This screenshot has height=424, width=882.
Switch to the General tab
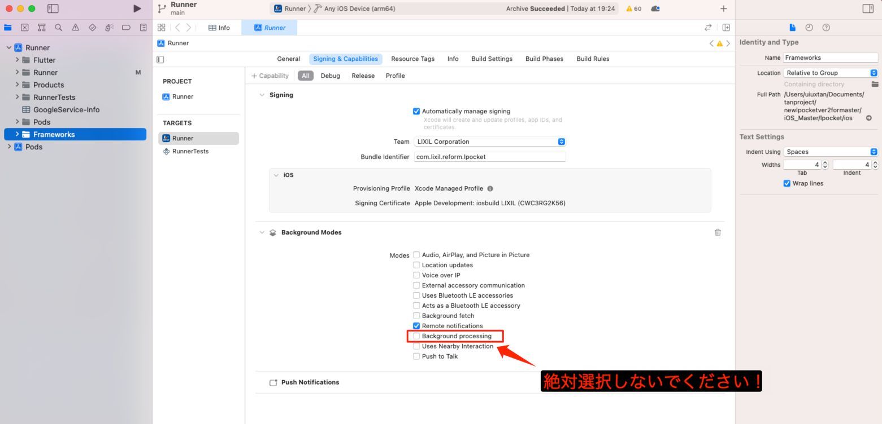(x=288, y=59)
